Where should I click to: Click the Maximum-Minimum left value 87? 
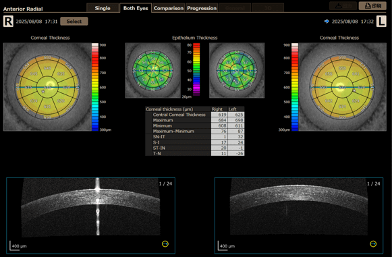pyautogui.click(x=236, y=131)
